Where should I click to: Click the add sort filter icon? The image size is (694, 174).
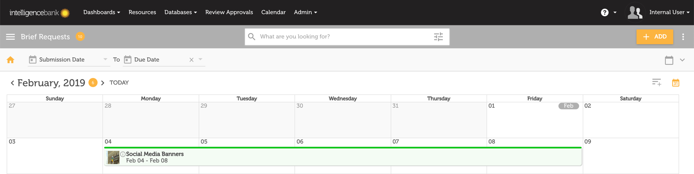(x=656, y=82)
